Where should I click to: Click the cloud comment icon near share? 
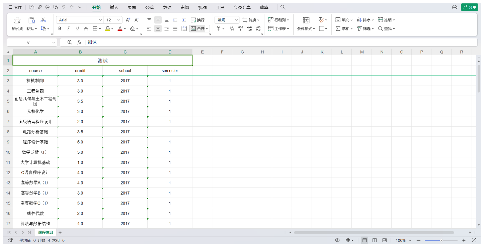point(455,7)
